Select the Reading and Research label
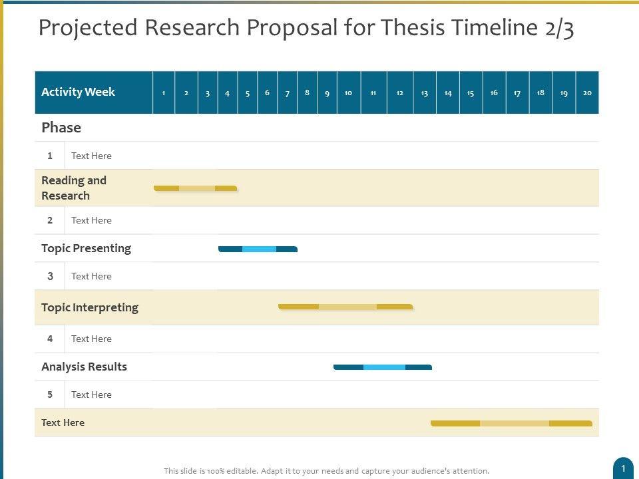This screenshot has height=479, width=639. coord(74,188)
